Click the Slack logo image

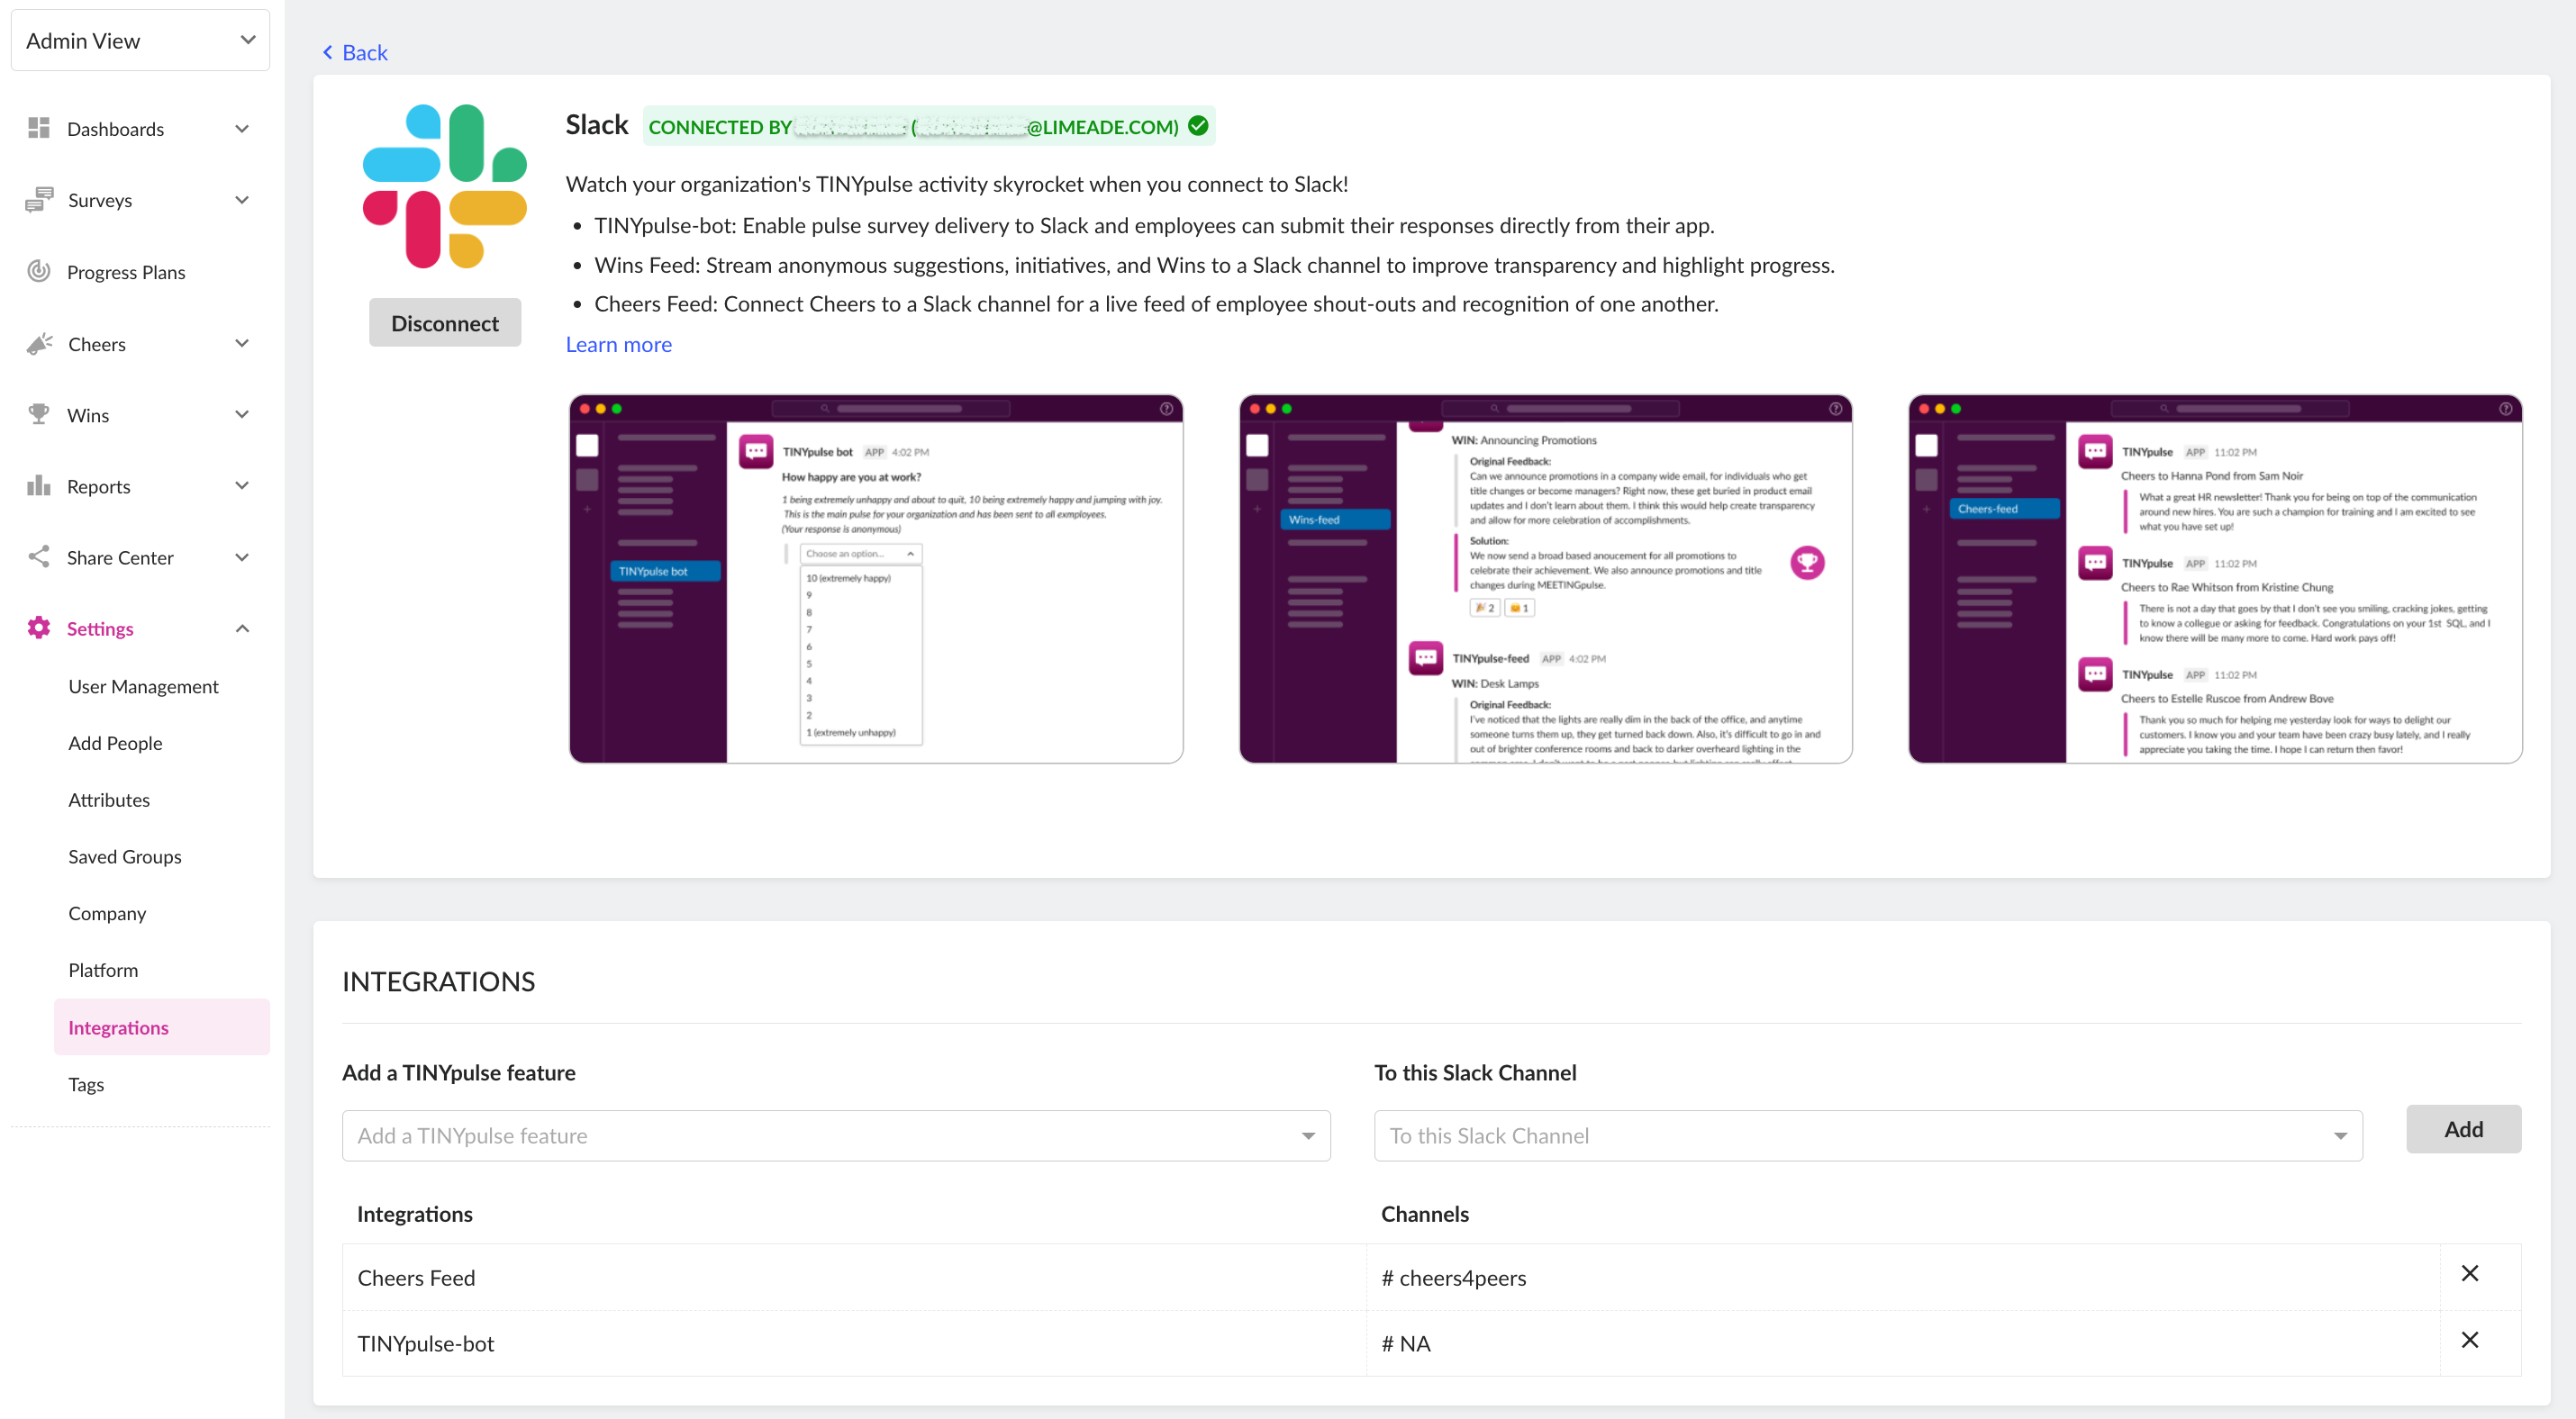(x=444, y=187)
